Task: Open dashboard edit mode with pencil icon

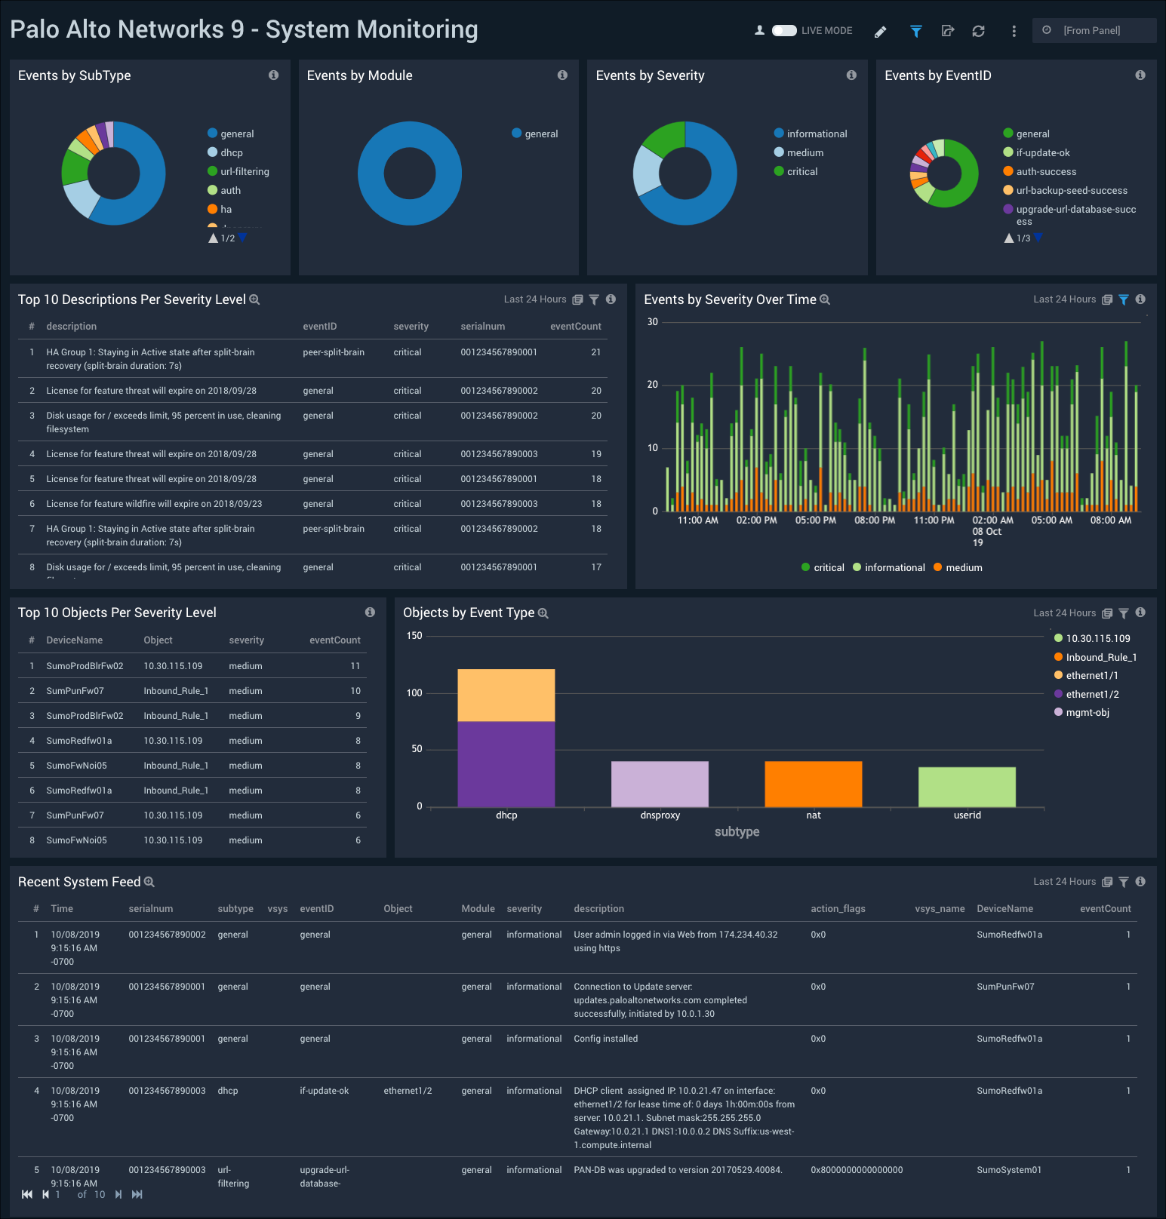Action: (880, 31)
